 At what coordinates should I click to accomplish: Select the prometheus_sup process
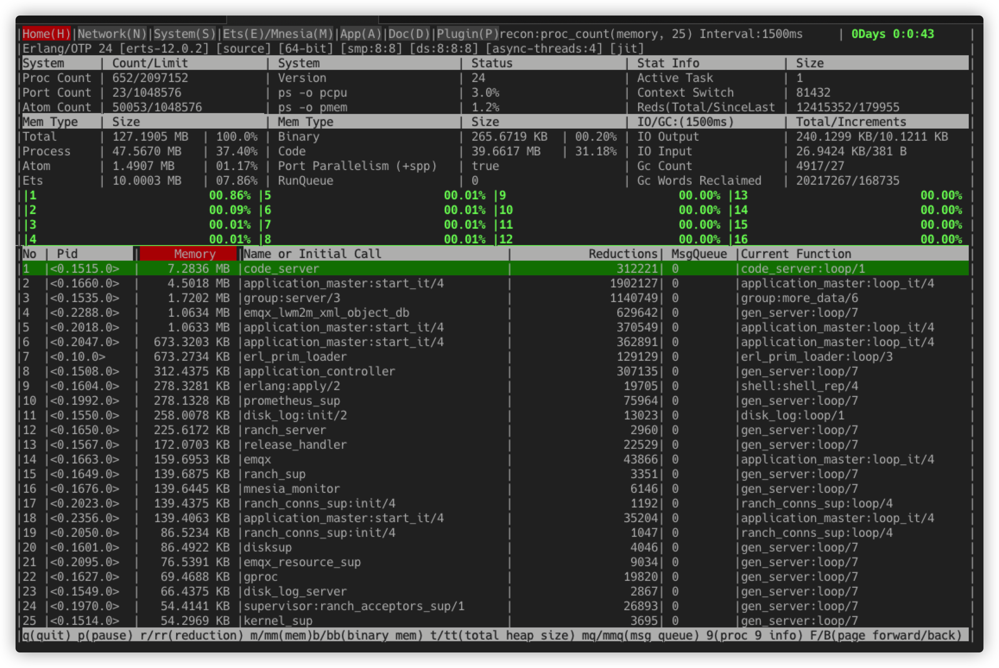point(292,400)
